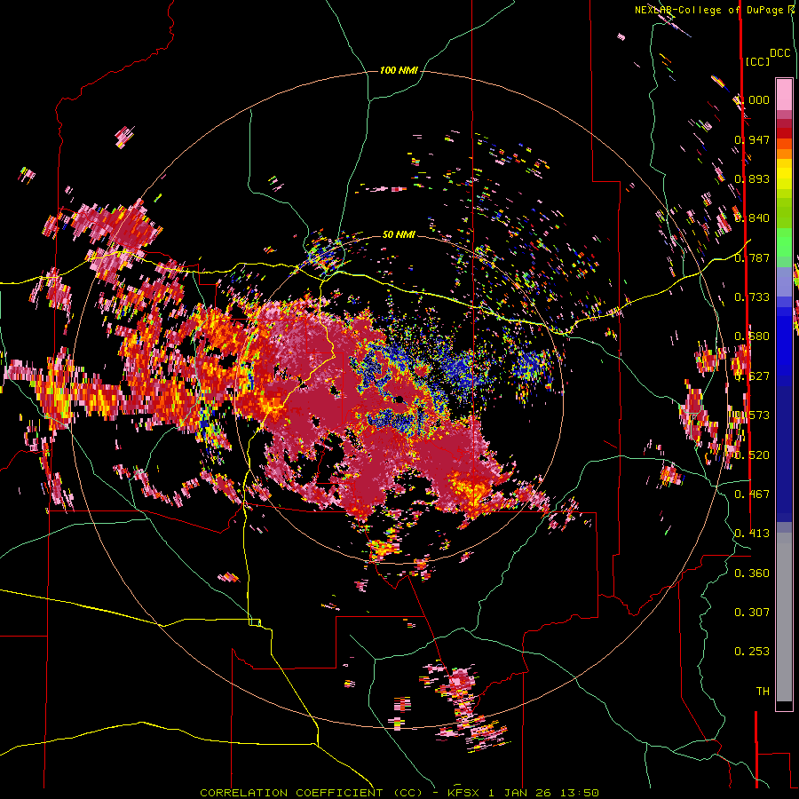799x799 pixels.
Task: Click the pink top segment of color bar
Action: [x=784, y=94]
